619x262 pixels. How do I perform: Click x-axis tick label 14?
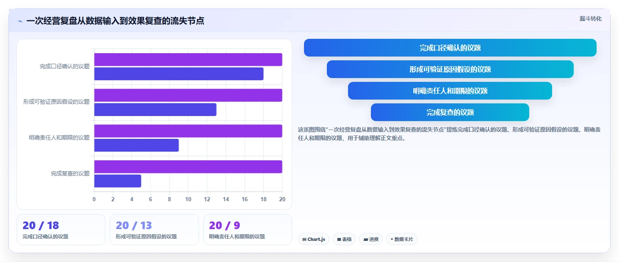[x=226, y=199]
